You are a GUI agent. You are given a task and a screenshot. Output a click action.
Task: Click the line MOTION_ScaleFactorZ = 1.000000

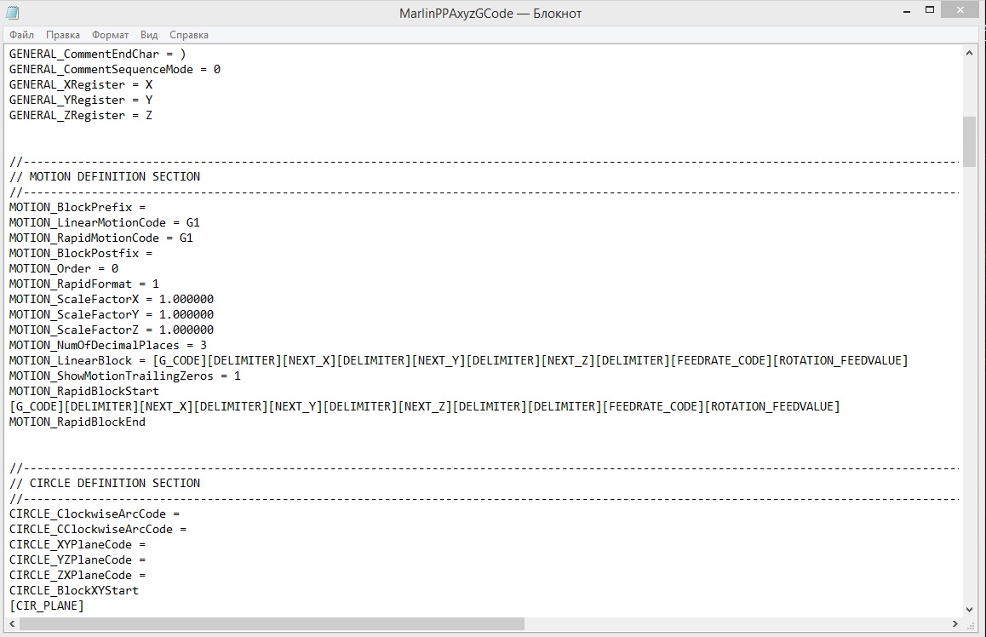point(112,330)
